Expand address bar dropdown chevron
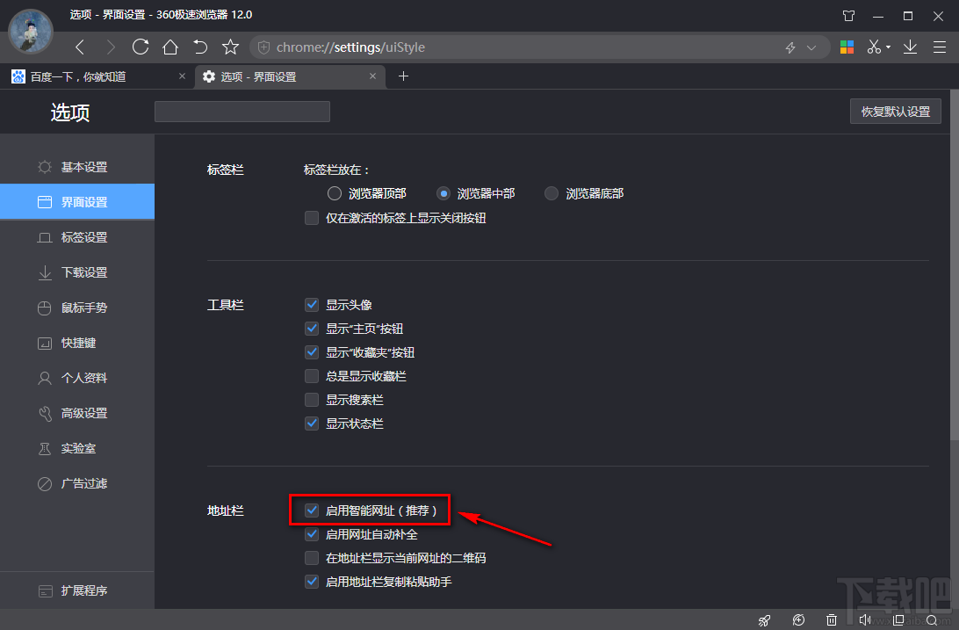 811,47
